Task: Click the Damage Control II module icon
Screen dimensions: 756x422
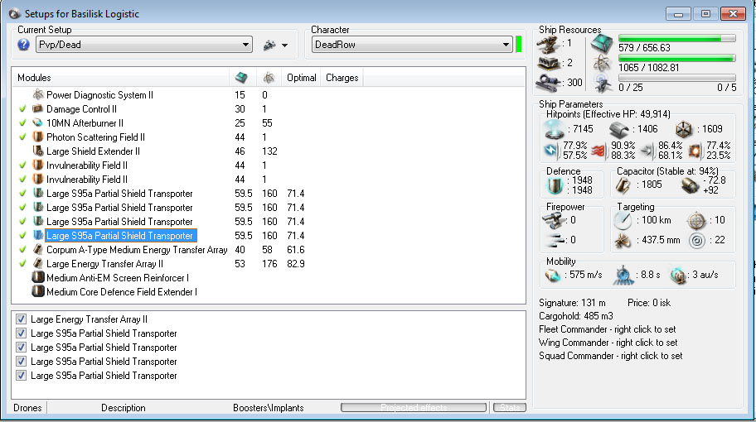Action: pyautogui.click(x=38, y=108)
